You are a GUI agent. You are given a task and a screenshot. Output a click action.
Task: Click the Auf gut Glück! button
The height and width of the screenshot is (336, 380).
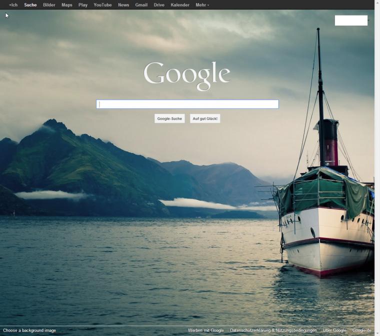pyautogui.click(x=205, y=119)
